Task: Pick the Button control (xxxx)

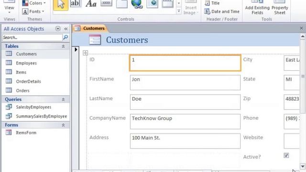Action: click(x=106, y=3)
